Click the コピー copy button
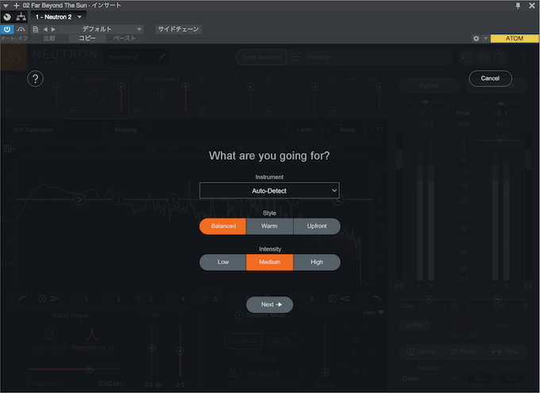540x393 pixels. 87,38
